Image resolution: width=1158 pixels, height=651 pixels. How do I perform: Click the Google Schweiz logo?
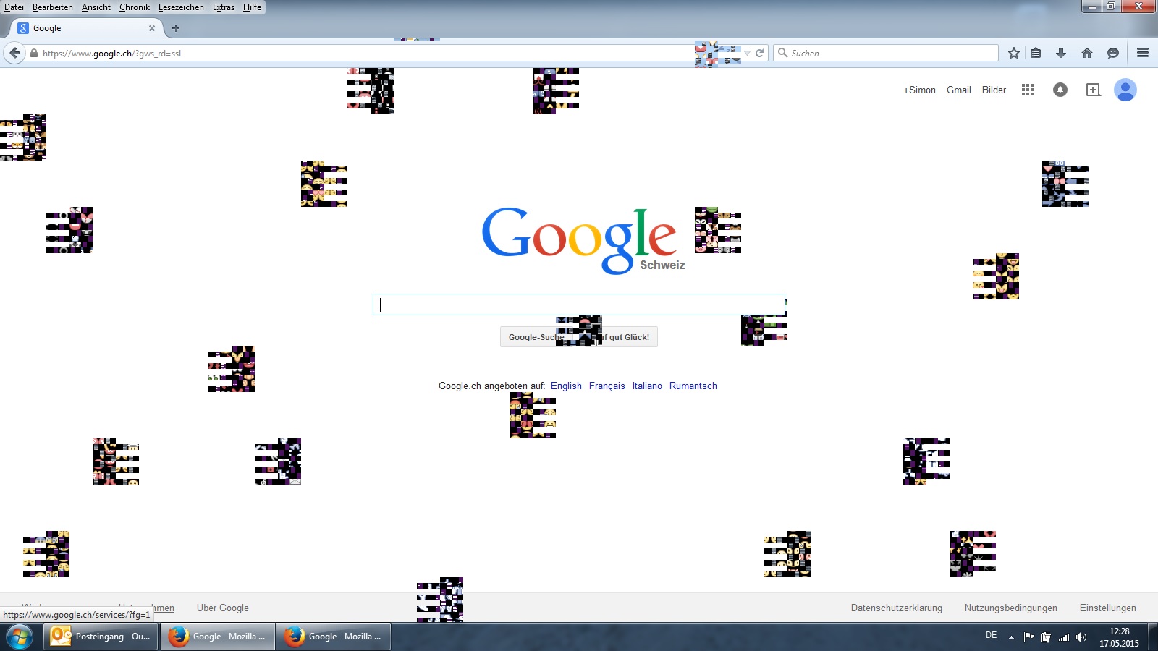[583, 240]
